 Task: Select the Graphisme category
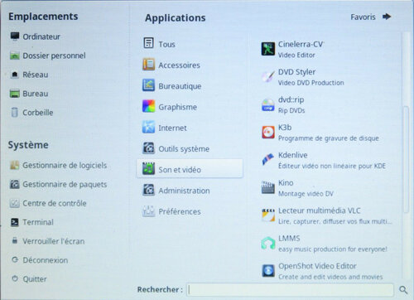pyautogui.click(x=190, y=107)
